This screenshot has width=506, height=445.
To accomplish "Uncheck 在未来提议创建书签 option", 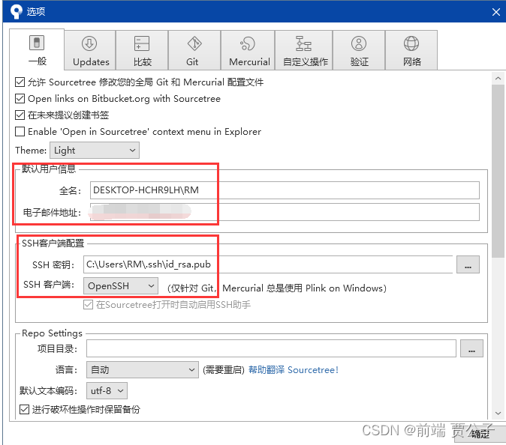I will point(20,115).
